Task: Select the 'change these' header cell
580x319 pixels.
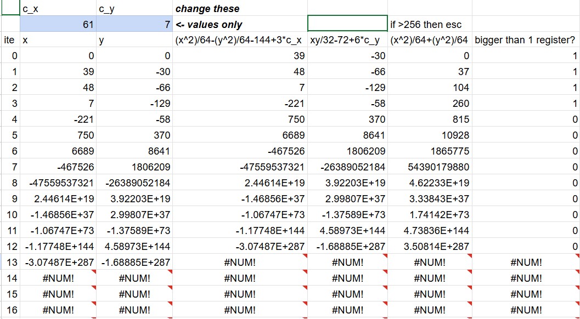Action: click(240, 8)
